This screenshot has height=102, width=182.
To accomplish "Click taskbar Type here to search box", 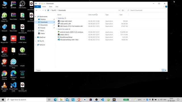I will click(26, 99).
